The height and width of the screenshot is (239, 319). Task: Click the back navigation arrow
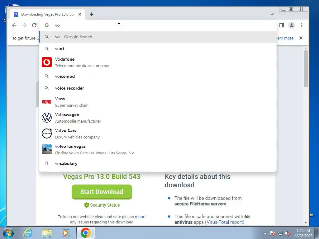coord(14,25)
